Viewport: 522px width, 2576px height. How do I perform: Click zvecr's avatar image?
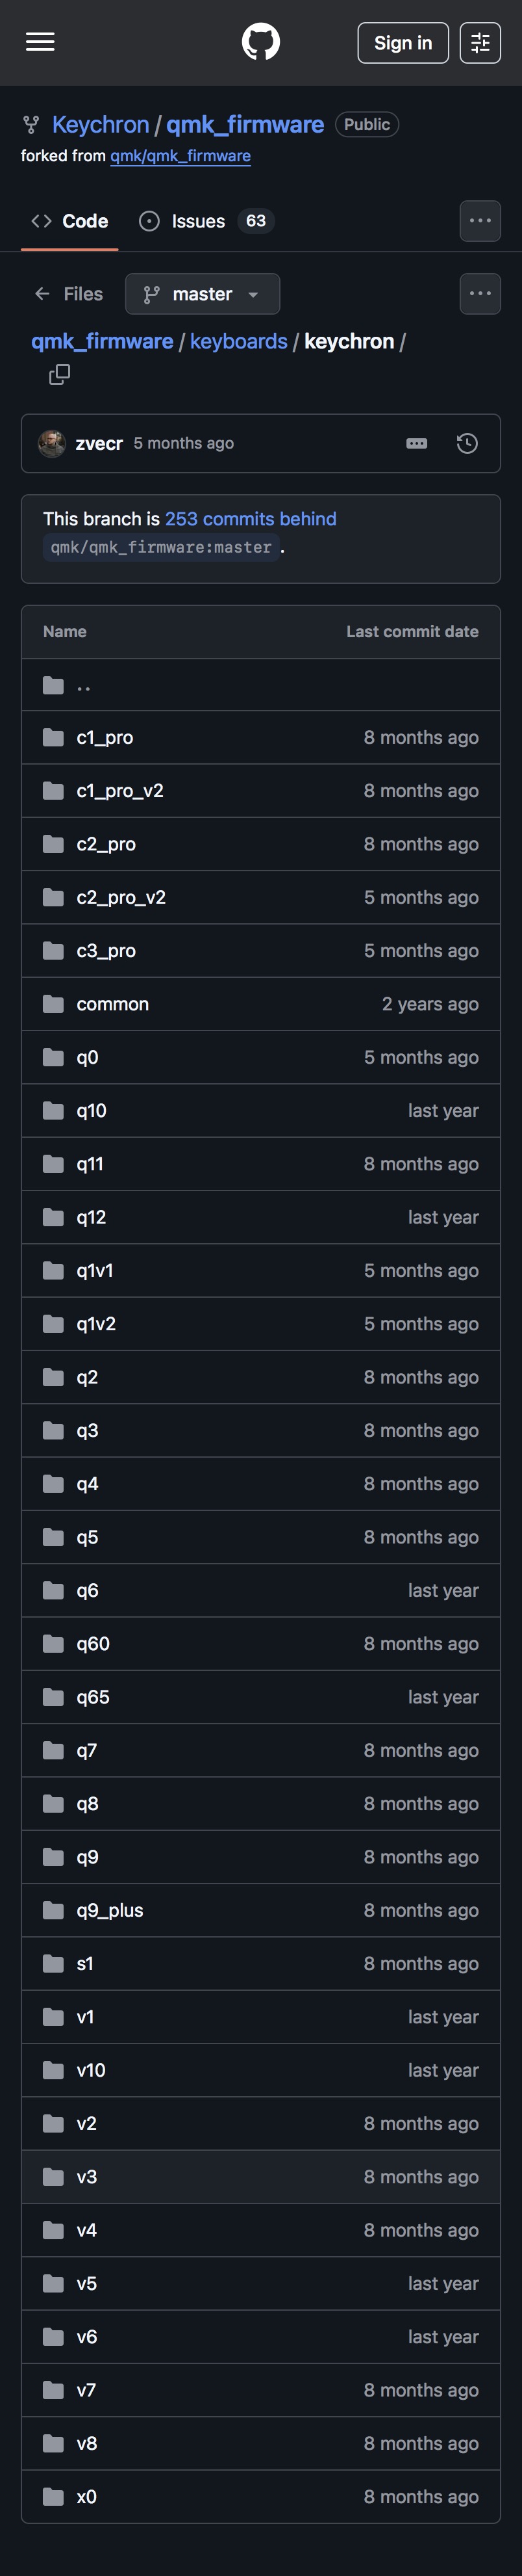coord(52,443)
